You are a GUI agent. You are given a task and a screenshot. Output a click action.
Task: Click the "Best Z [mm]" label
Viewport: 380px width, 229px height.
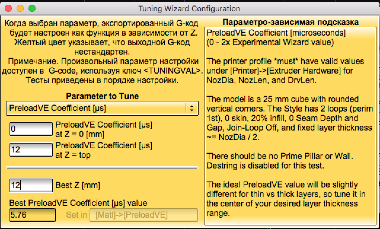pos(78,186)
